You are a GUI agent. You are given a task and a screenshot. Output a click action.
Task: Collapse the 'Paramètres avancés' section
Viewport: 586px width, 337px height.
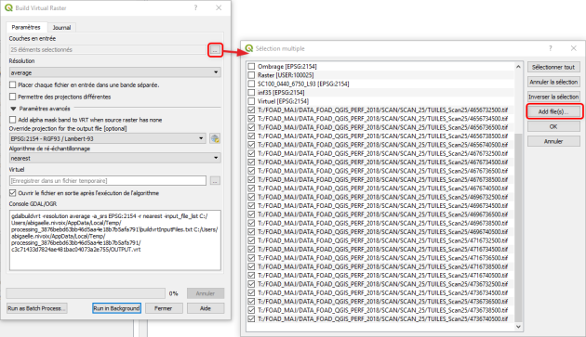[13, 109]
